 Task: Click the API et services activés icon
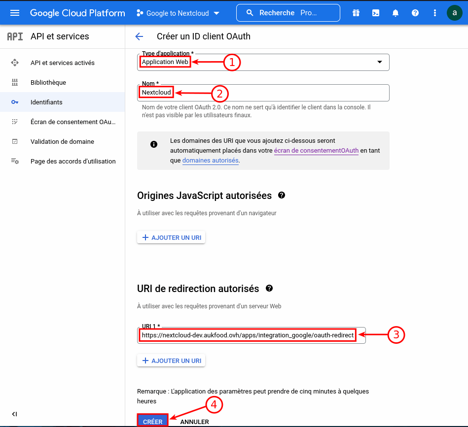pyautogui.click(x=15, y=63)
